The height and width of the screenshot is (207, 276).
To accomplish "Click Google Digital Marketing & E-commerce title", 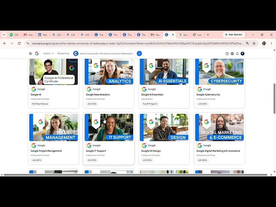I will click(218, 151).
